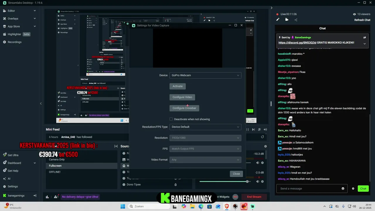
Task: Open Streamlabs icon in taskbar
Action: 253,206
